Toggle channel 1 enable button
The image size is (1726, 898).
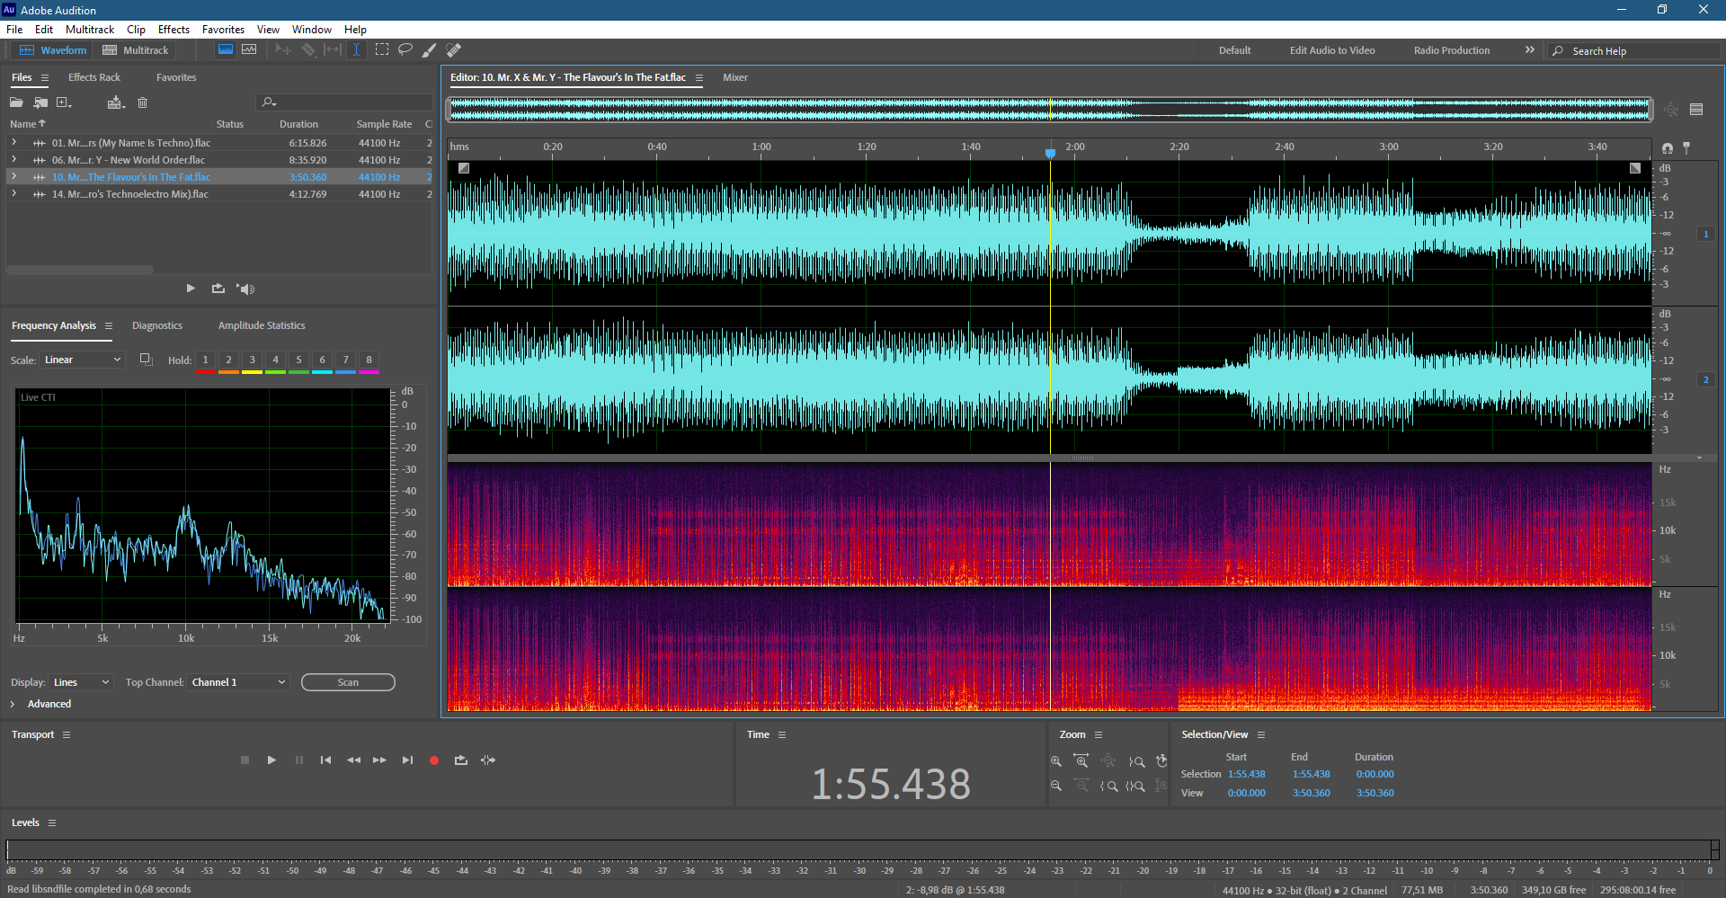(x=1706, y=235)
